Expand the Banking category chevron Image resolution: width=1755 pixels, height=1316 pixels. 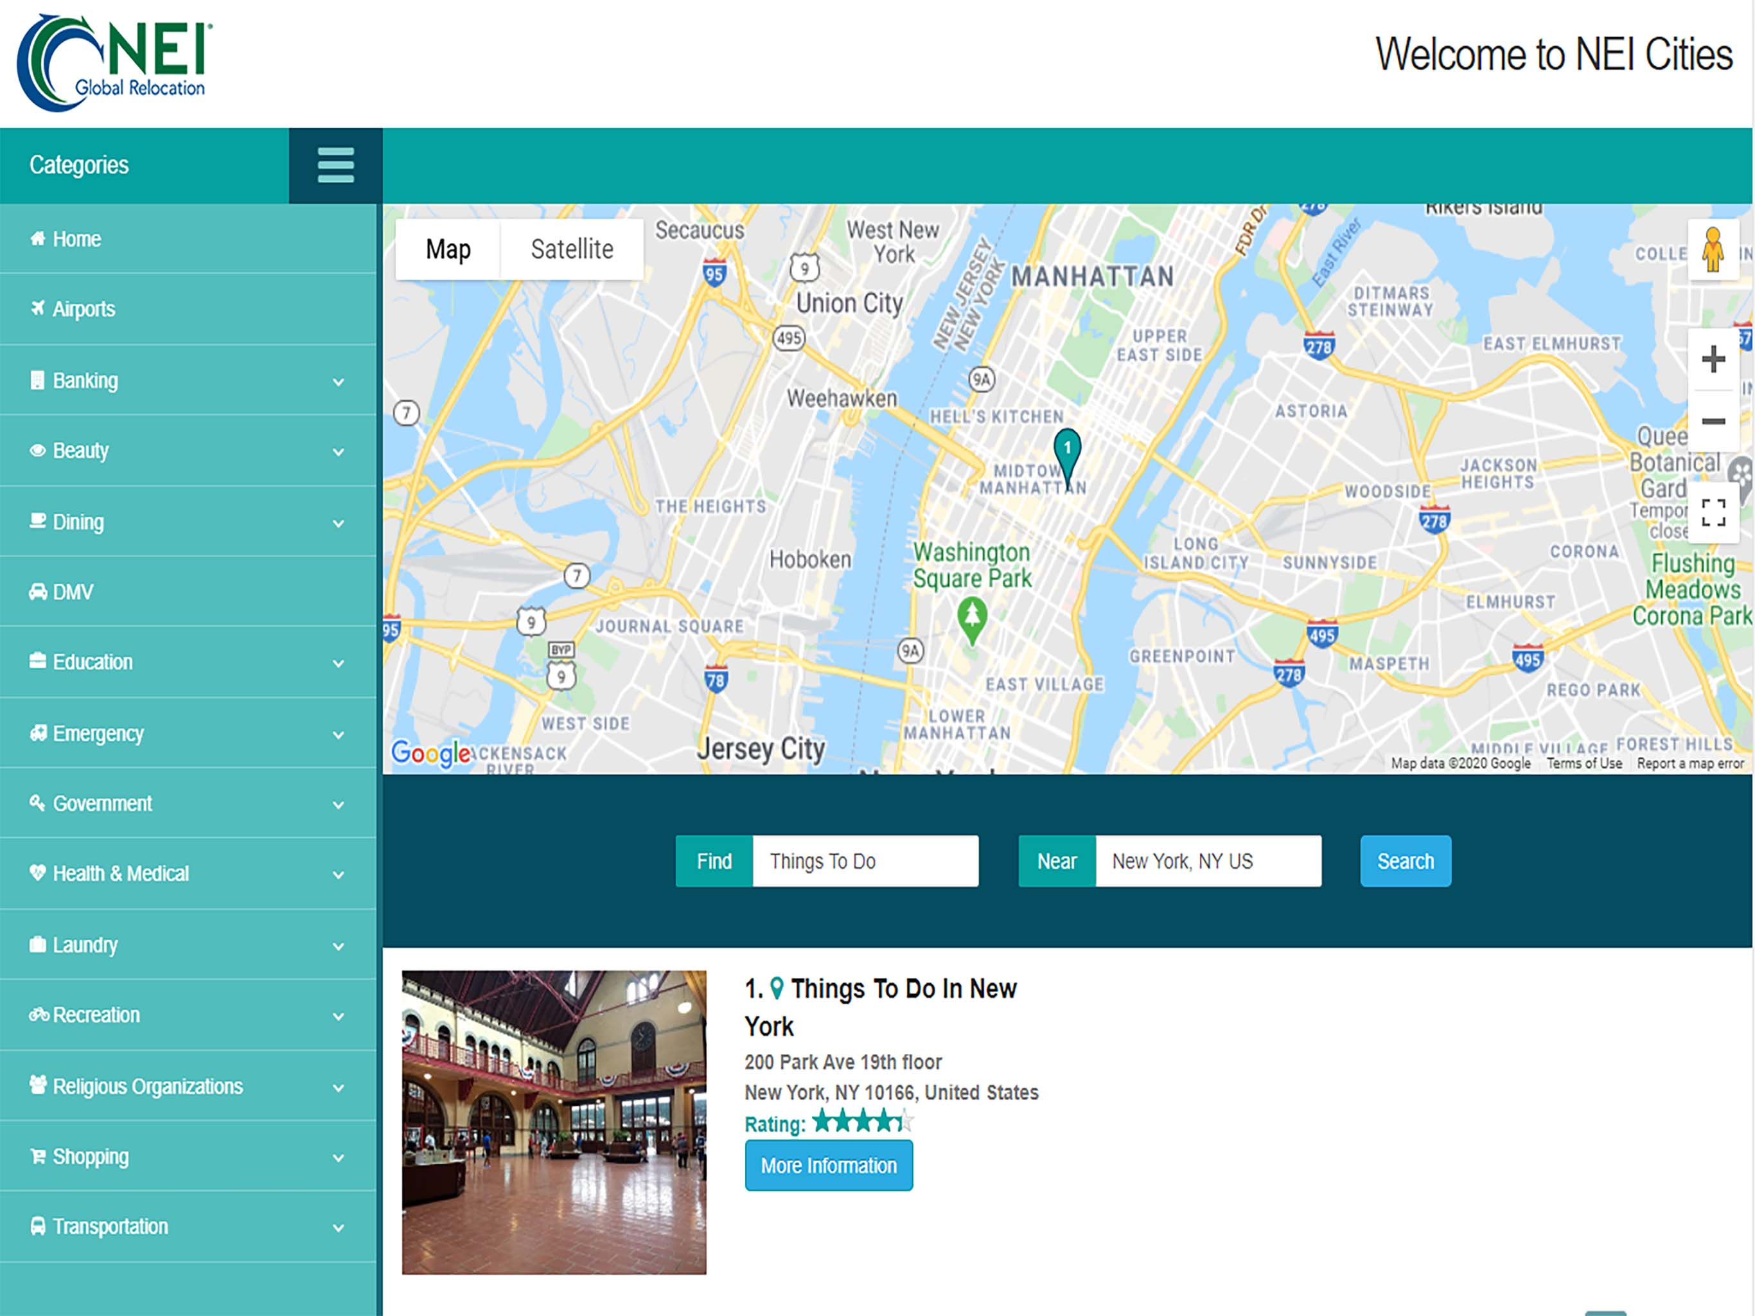tap(339, 382)
